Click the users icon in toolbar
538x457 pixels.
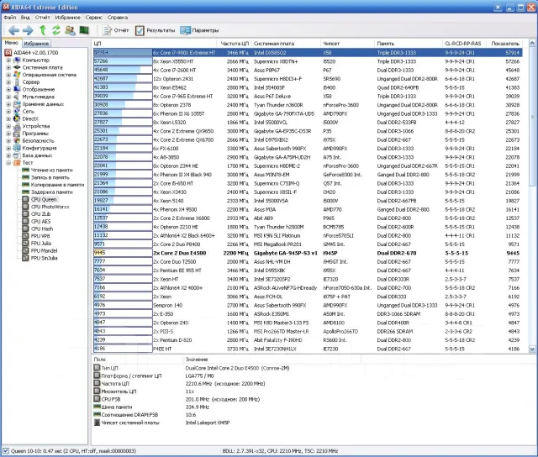(70, 30)
